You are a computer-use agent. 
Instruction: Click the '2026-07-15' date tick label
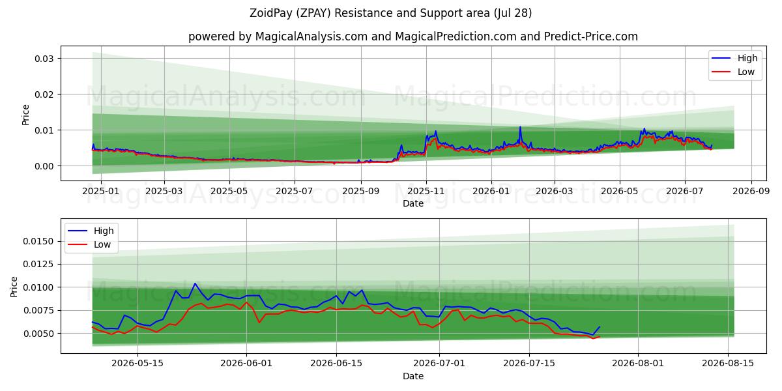point(529,364)
